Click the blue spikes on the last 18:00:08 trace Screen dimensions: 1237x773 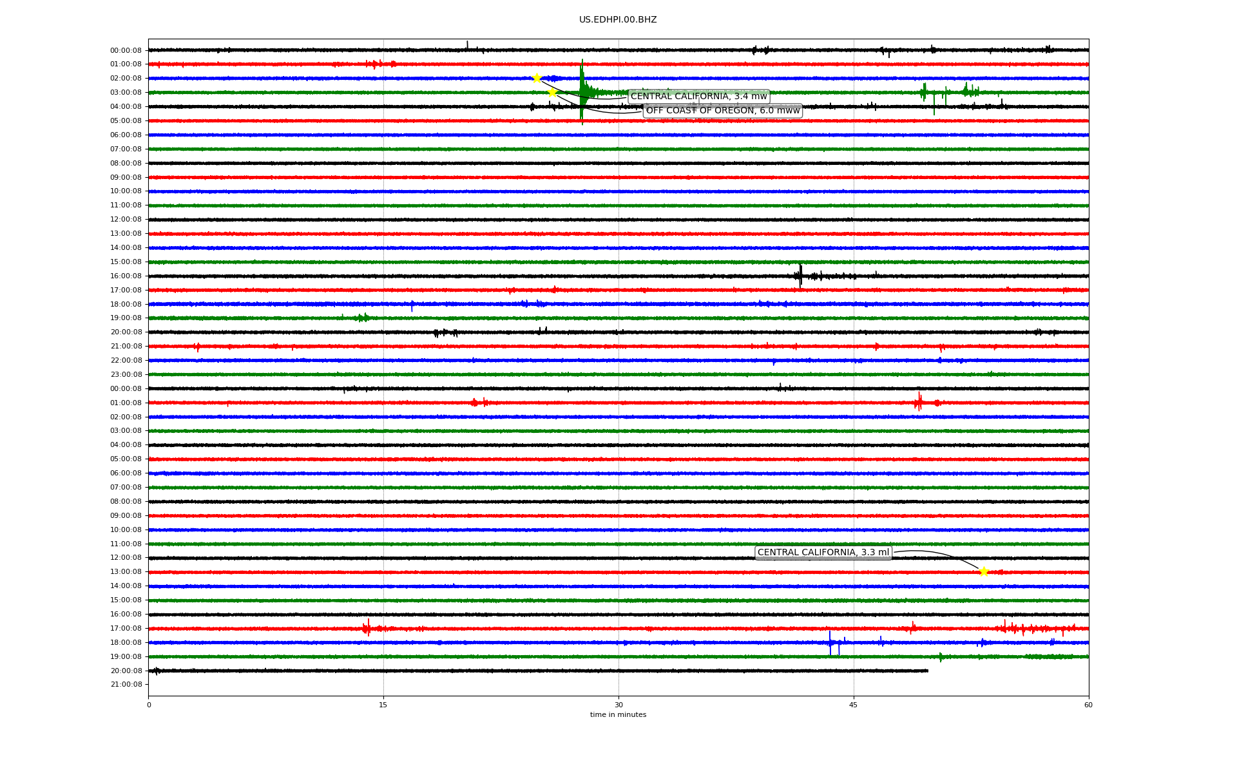pos(830,643)
